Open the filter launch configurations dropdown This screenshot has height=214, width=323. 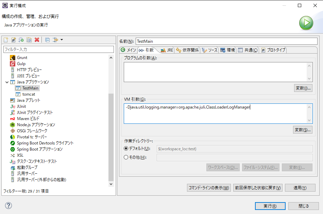62,40
